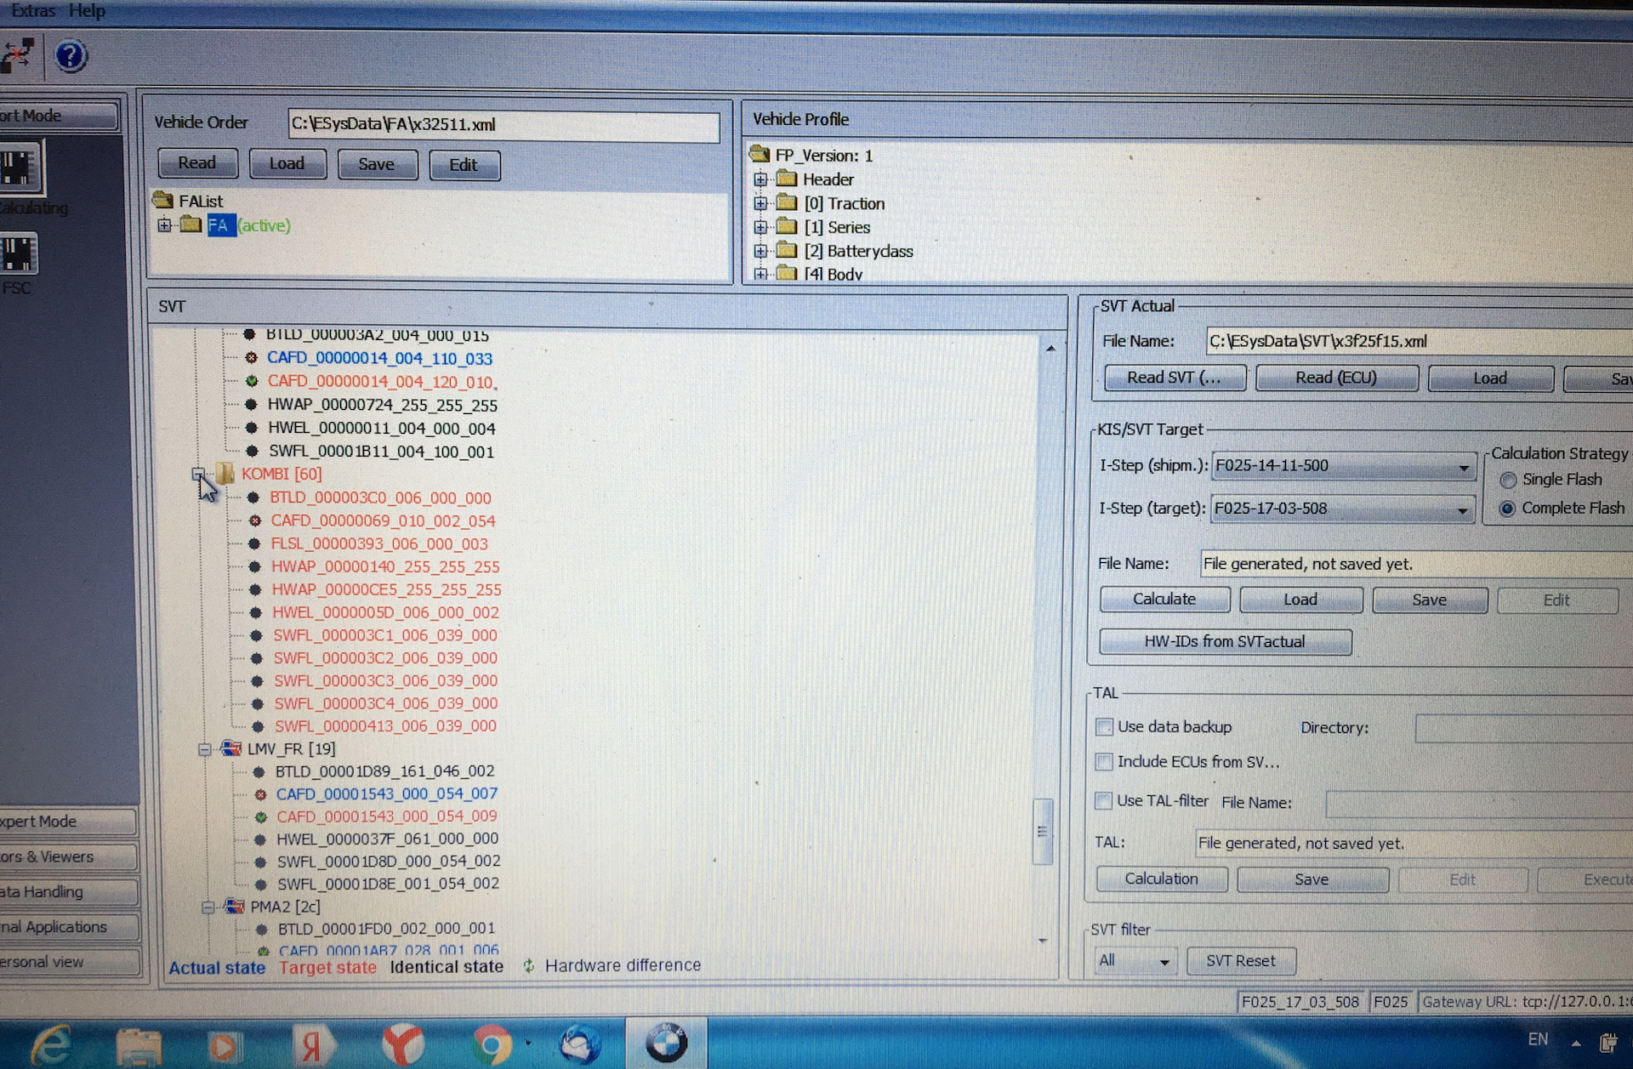This screenshot has height=1069, width=1633.
Task: Open the Extras menu
Action: click(x=33, y=10)
